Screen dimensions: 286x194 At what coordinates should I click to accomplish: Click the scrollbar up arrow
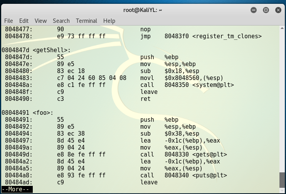click(282, 28)
